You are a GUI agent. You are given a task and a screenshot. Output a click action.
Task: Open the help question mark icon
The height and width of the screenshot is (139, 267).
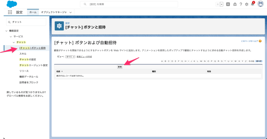tap(241, 4)
